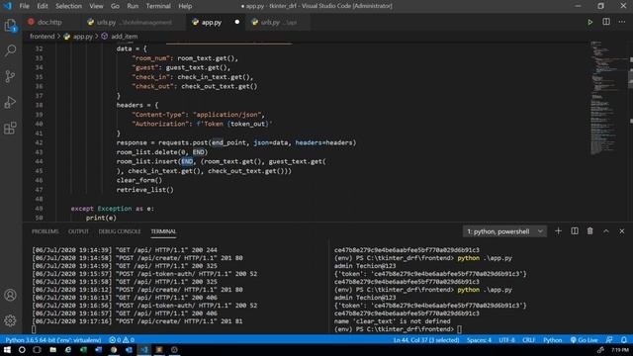Open the File menu

click(x=24, y=6)
